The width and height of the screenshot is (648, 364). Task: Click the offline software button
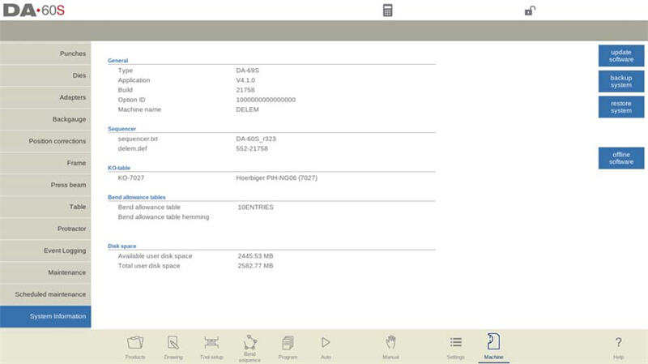[x=621, y=158]
